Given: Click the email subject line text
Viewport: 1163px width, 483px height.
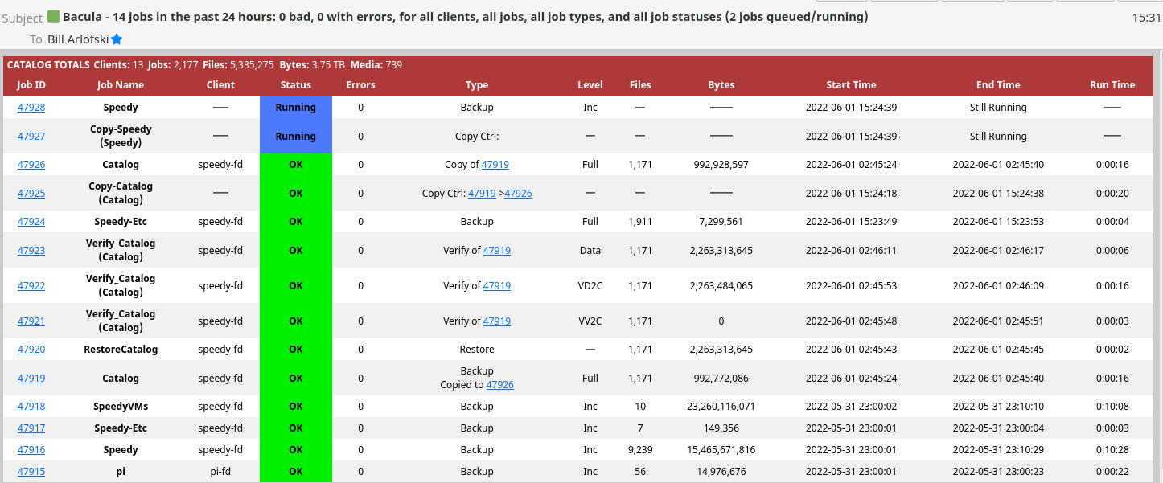Looking at the screenshot, I should tap(465, 16).
